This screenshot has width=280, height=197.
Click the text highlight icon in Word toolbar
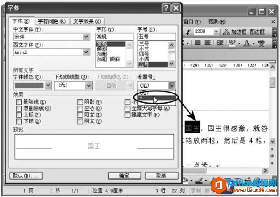point(232,43)
